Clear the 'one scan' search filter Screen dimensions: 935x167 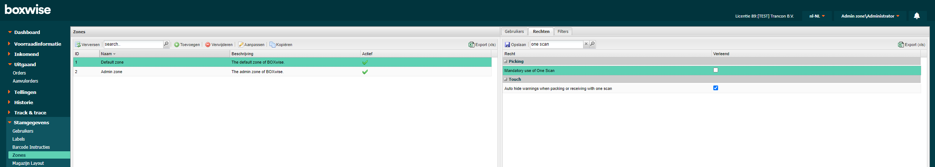point(586,44)
